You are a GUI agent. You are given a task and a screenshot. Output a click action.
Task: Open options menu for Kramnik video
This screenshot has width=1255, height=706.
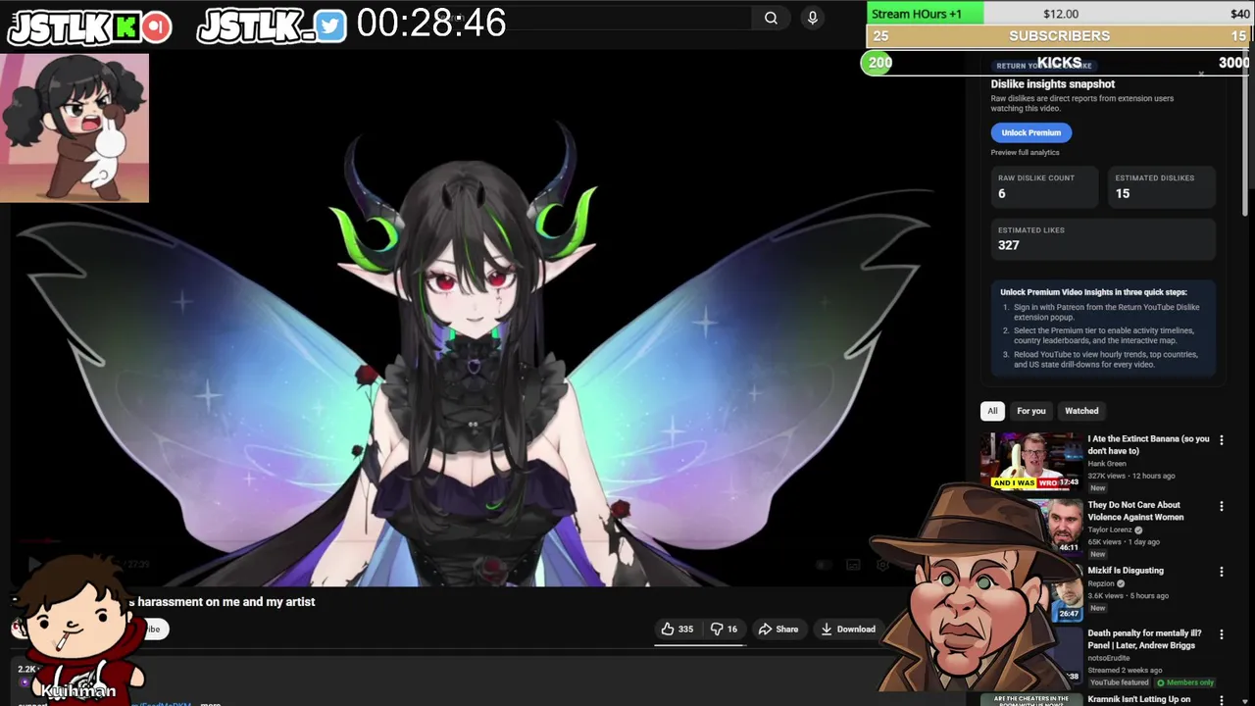(x=1221, y=700)
